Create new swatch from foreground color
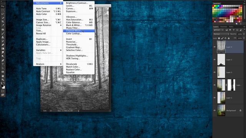 click(236, 24)
